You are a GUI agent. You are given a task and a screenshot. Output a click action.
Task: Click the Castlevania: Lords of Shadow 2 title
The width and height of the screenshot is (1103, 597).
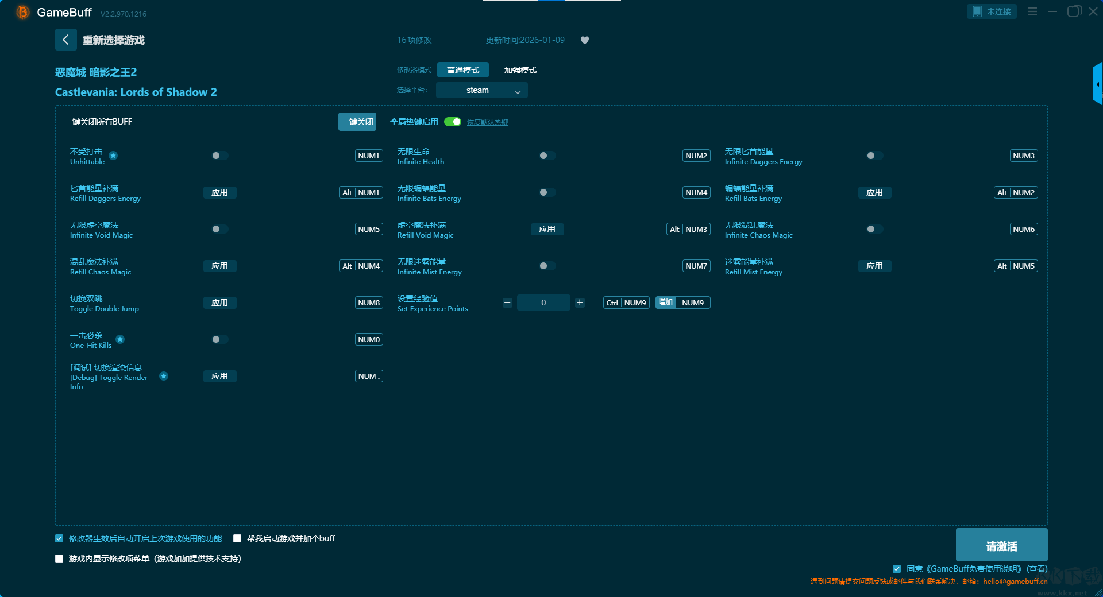136,92
